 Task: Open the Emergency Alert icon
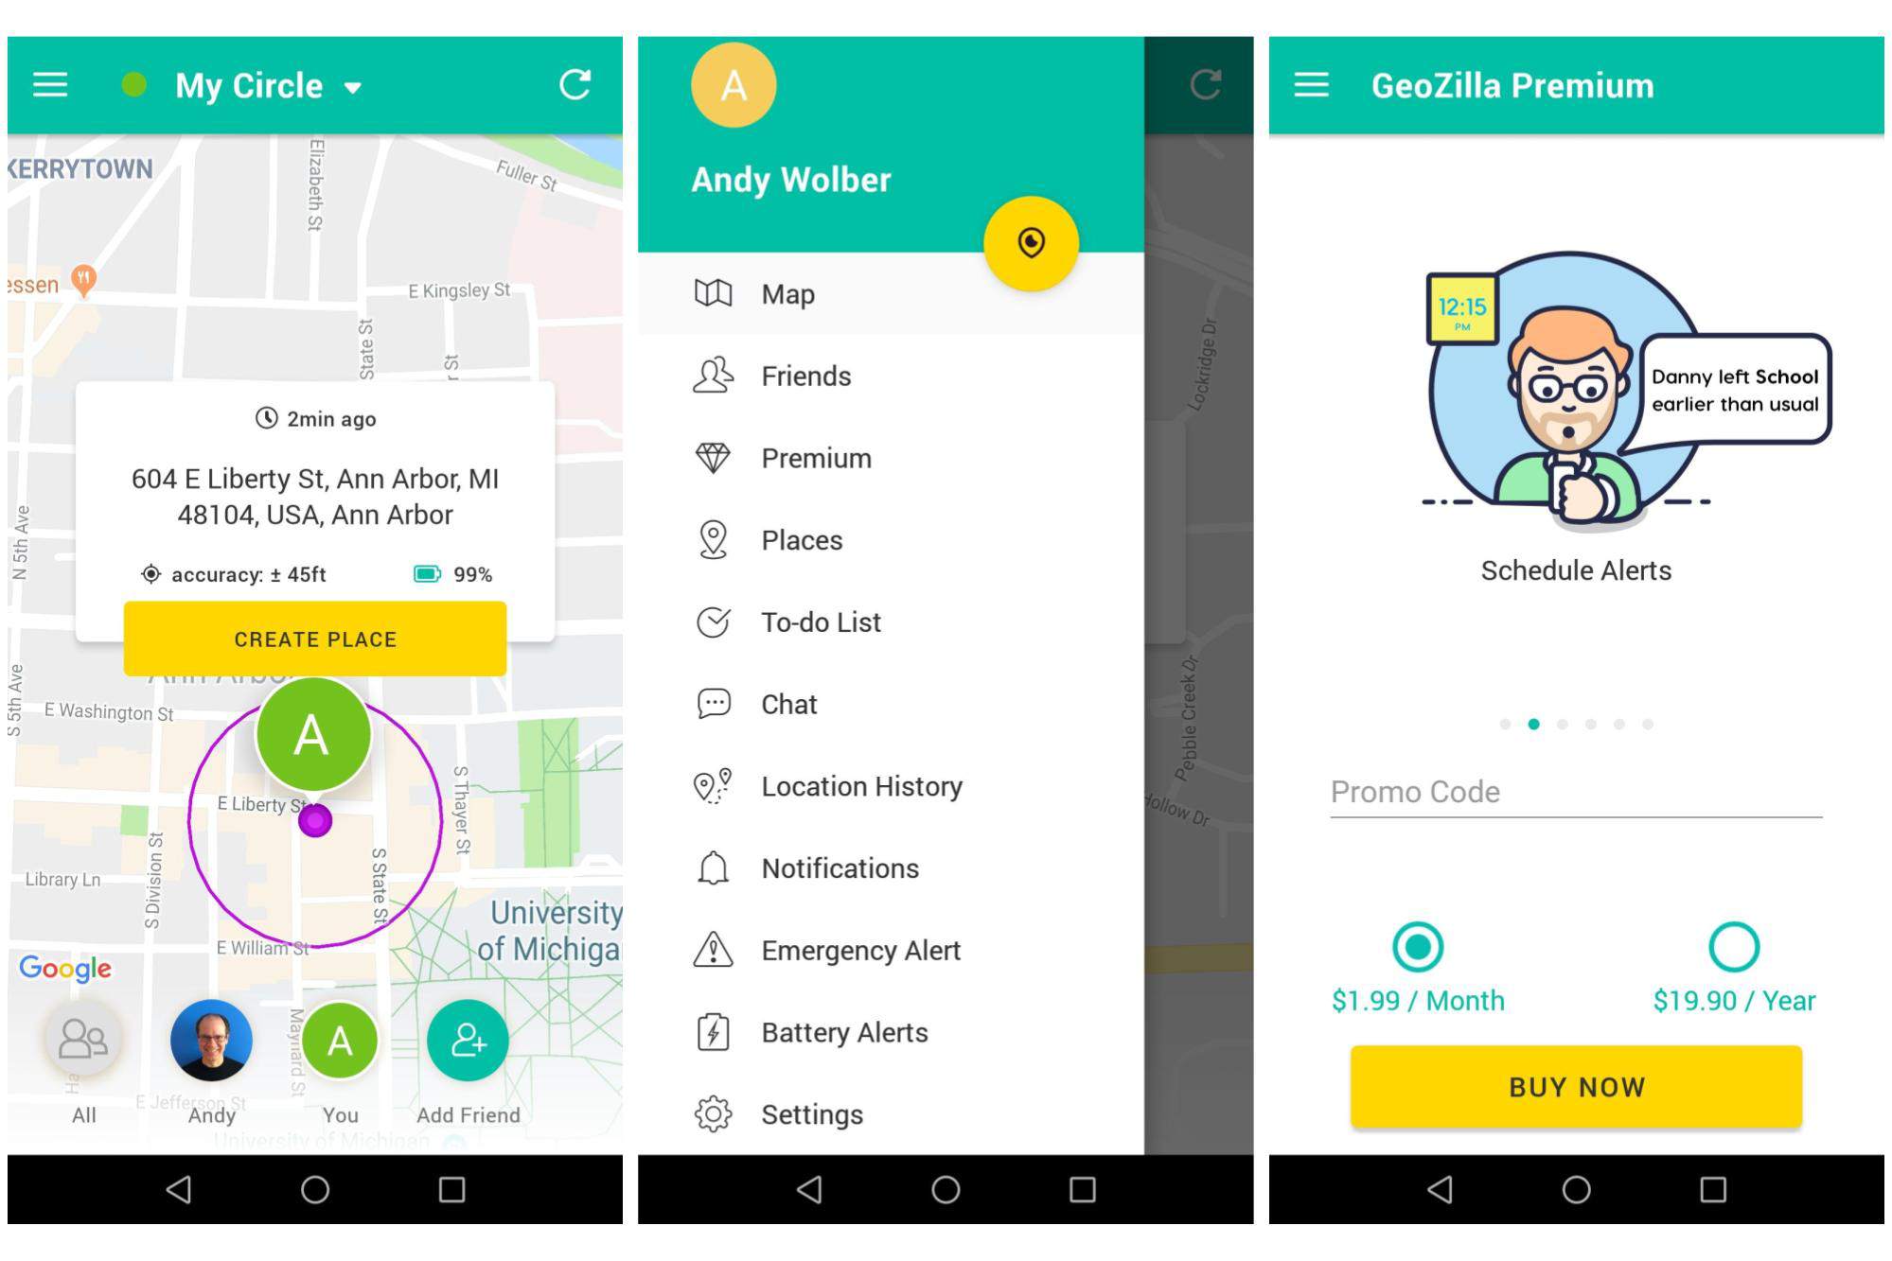click(x=710, y=950)
